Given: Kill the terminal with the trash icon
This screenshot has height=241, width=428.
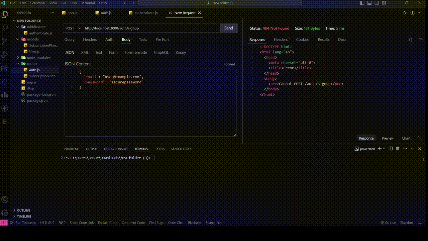Looking at the screenshot, I should click(398, 149).
